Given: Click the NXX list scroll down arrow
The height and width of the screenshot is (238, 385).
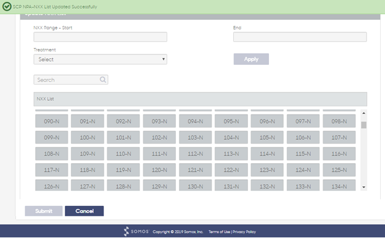Looking at the screenshot, I should coord(363,187).
